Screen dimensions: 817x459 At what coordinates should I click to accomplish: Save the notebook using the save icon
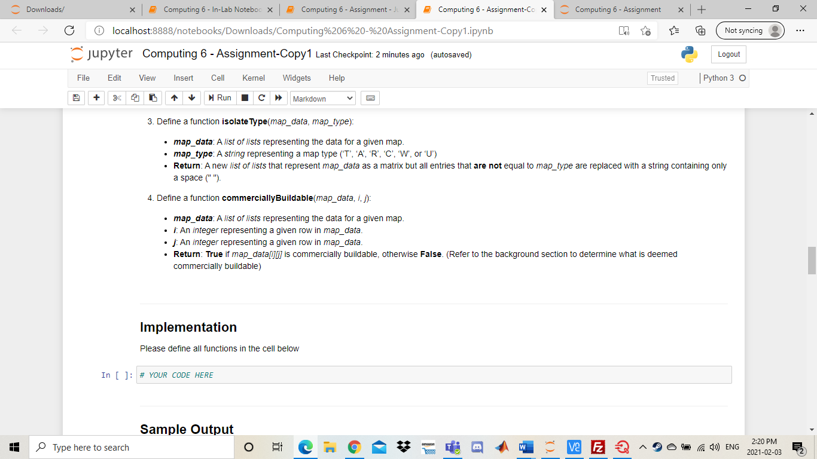76,97
